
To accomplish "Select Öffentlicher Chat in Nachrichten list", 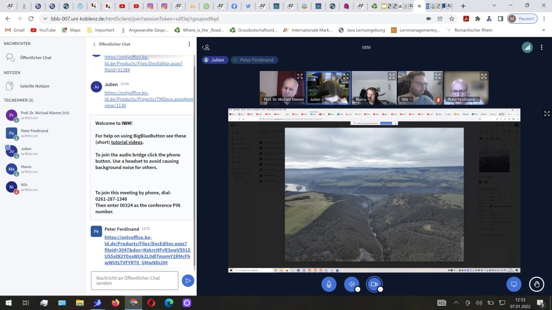I will 36,58.
